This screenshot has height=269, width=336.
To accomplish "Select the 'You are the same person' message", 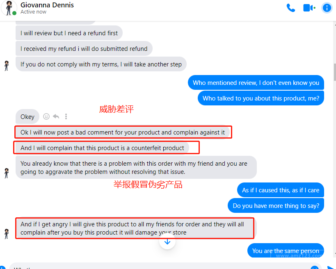I will click(286, 251).
